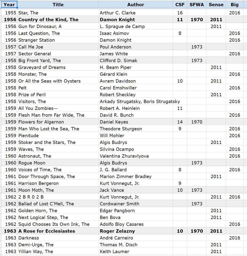Select the bold 'A Rose for Ecclesiastes' cell
The height and width of the screenshot is (256, 247).
(47, 231)
